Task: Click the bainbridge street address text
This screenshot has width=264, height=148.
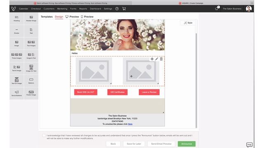Action: [117, 118]
